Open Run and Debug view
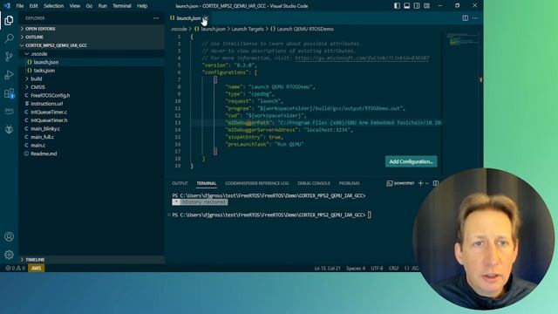The width and height of the screenshot is (558, 314). point(9,75)
